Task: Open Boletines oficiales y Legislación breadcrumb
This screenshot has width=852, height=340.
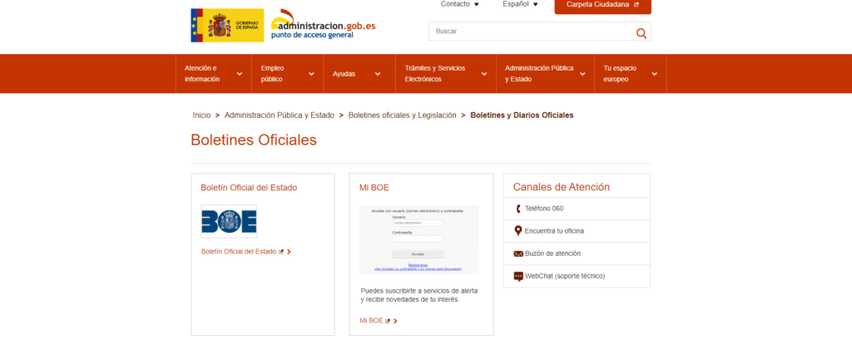Action: [402, 116]
